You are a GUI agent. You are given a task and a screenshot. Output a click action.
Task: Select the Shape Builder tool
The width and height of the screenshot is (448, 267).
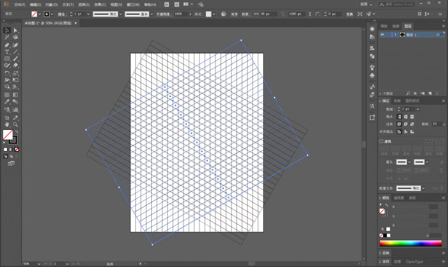7,87
